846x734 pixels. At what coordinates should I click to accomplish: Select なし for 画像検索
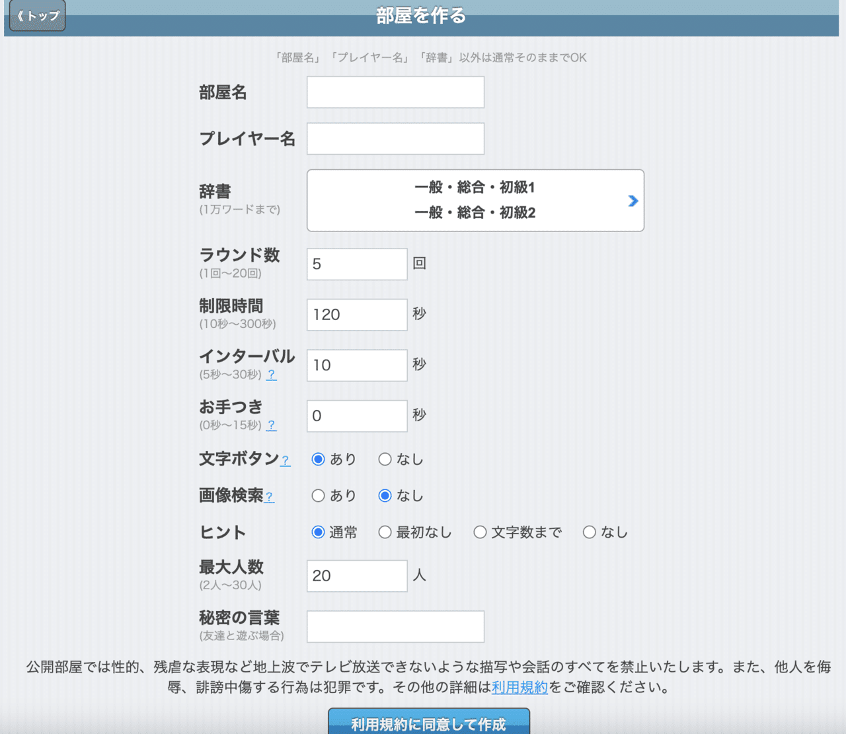385,495
